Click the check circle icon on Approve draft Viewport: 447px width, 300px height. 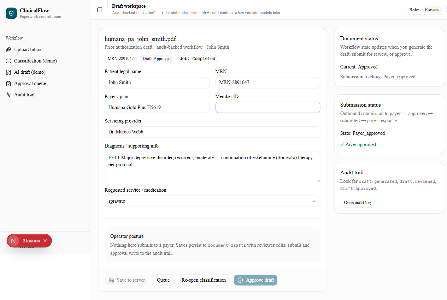pyautogui.click(x=240, y=280)
